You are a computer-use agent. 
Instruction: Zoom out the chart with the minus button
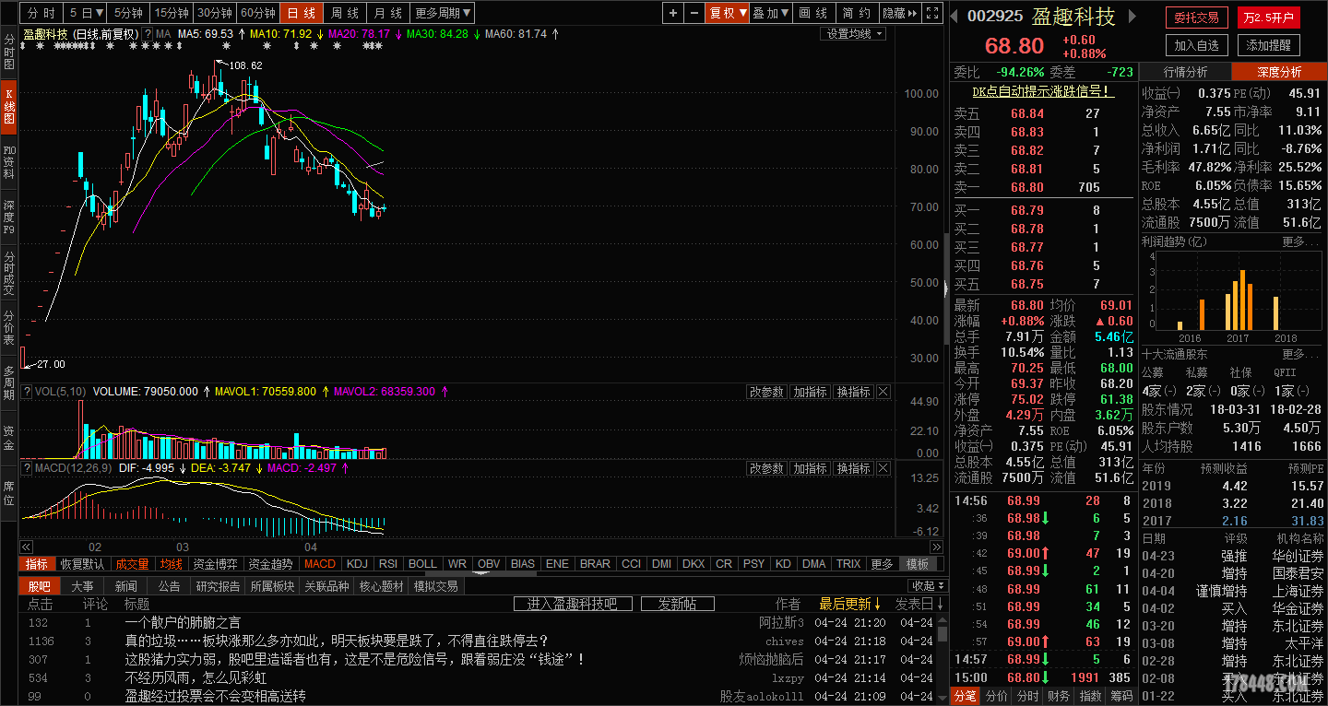click(694, 13)
